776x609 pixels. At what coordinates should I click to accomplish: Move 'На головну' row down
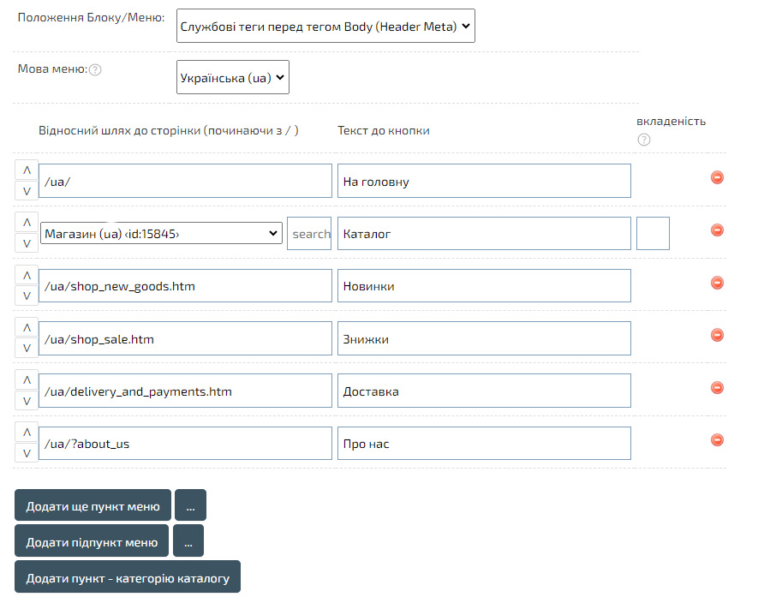27,190
